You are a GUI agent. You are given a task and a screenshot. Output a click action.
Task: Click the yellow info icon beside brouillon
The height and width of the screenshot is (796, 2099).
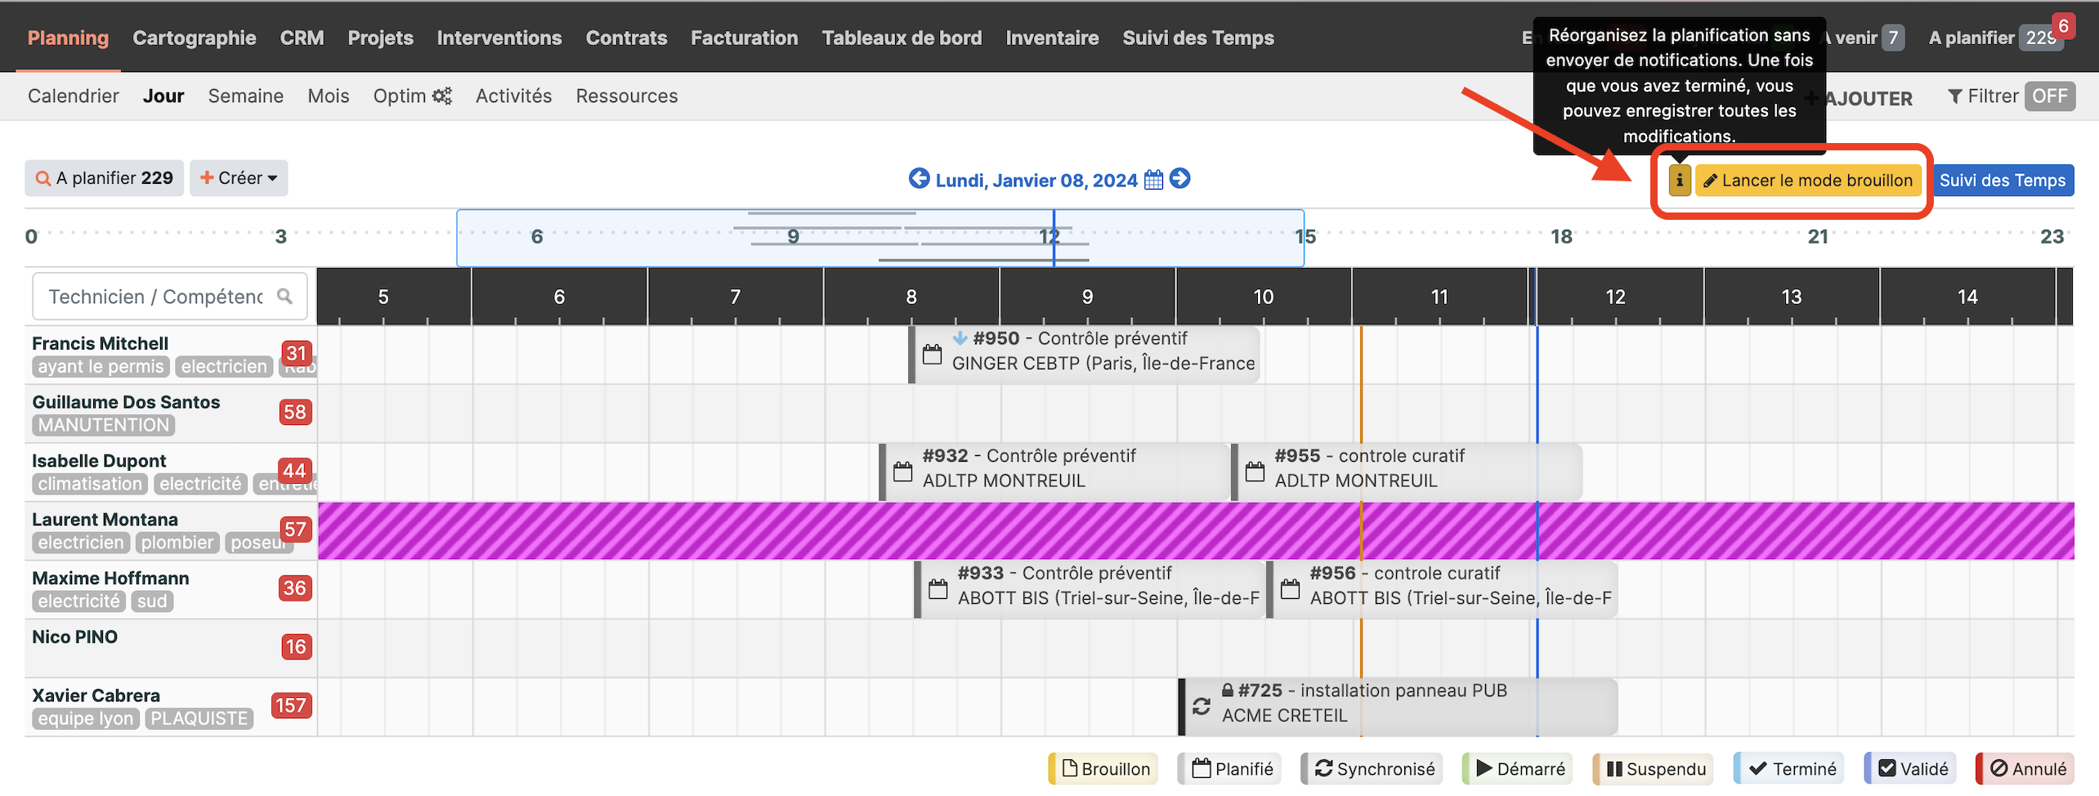coord(1679,180)
